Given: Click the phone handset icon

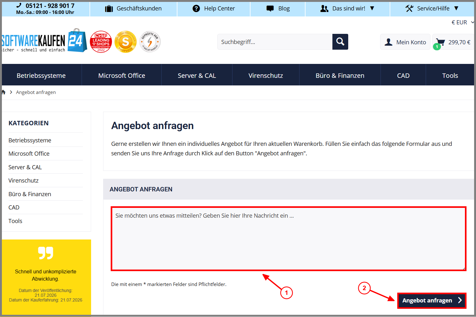Looking at the screenshot, I should pos(19,5).
